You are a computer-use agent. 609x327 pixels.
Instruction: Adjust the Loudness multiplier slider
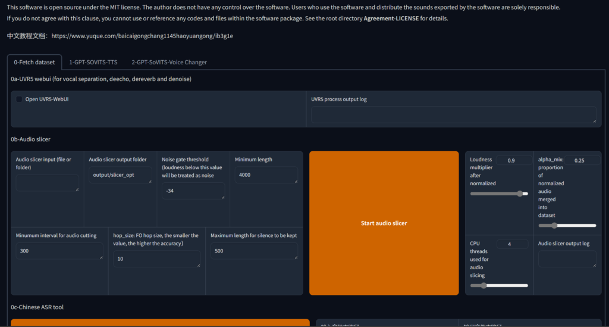pos(499,194)
